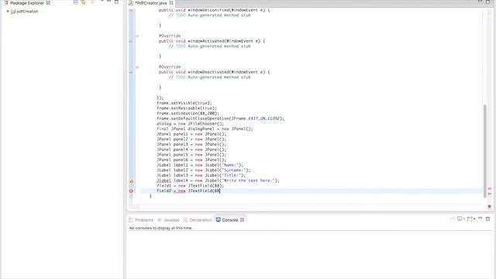Click the JLabel label3 "Title:" line
This screenshot has height=279, width=496.
(x=201, y=175)
